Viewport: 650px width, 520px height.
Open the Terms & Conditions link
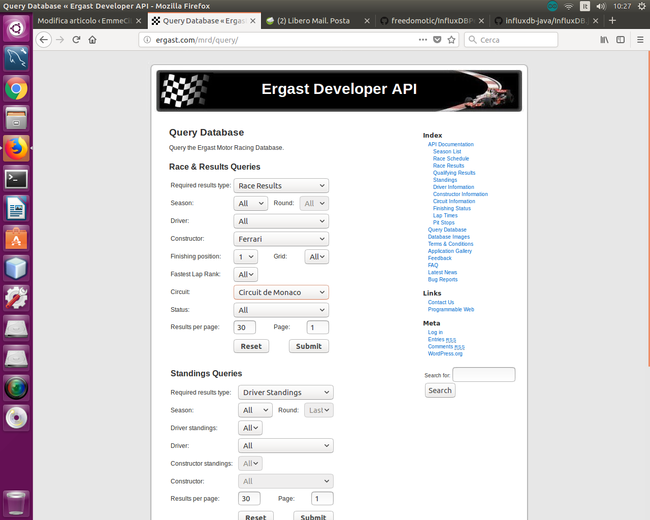tap(450, 244)
